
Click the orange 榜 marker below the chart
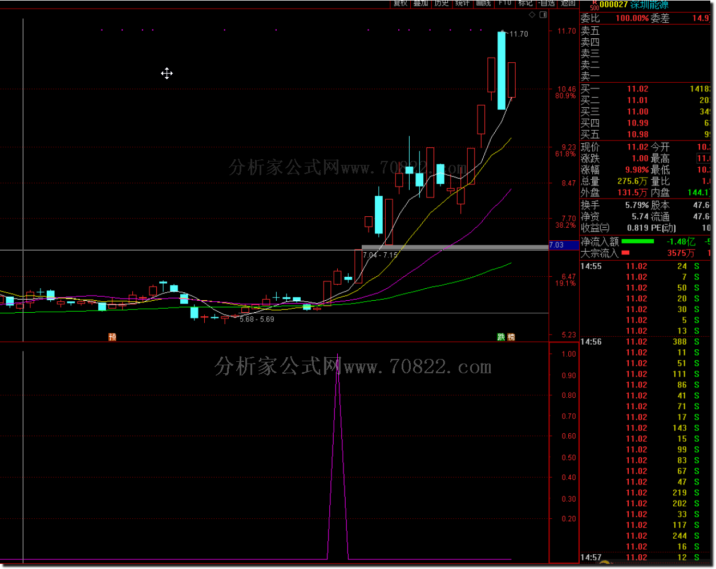511,337
